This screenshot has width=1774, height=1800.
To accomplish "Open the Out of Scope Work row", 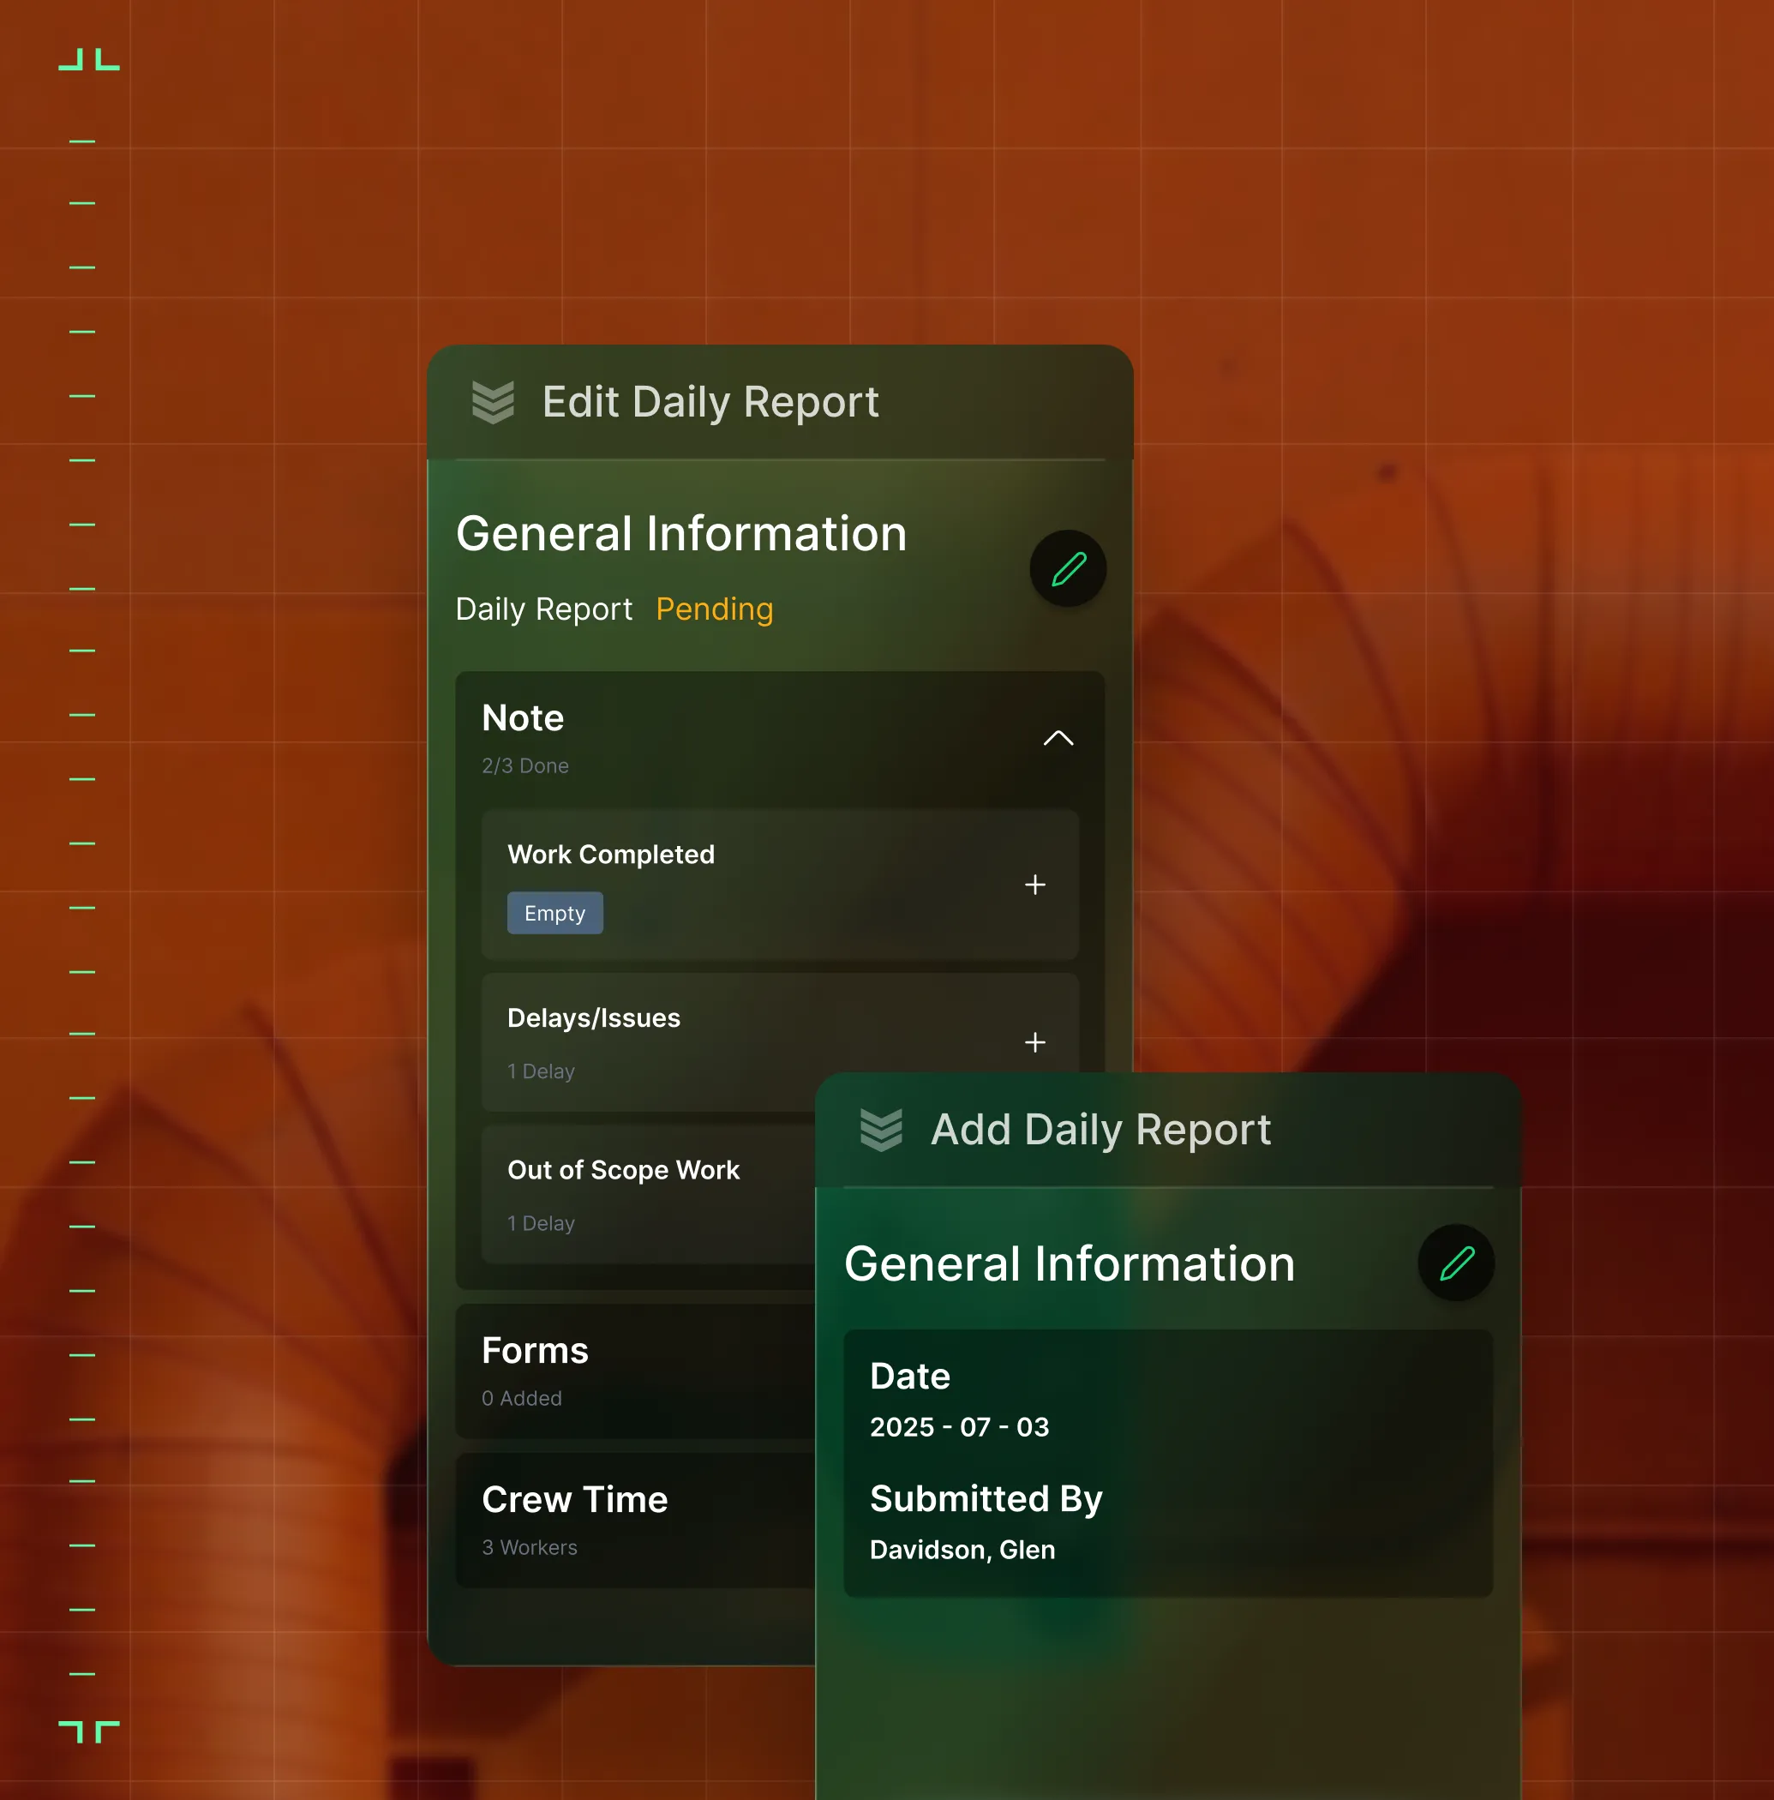I will coord(649,1194).
